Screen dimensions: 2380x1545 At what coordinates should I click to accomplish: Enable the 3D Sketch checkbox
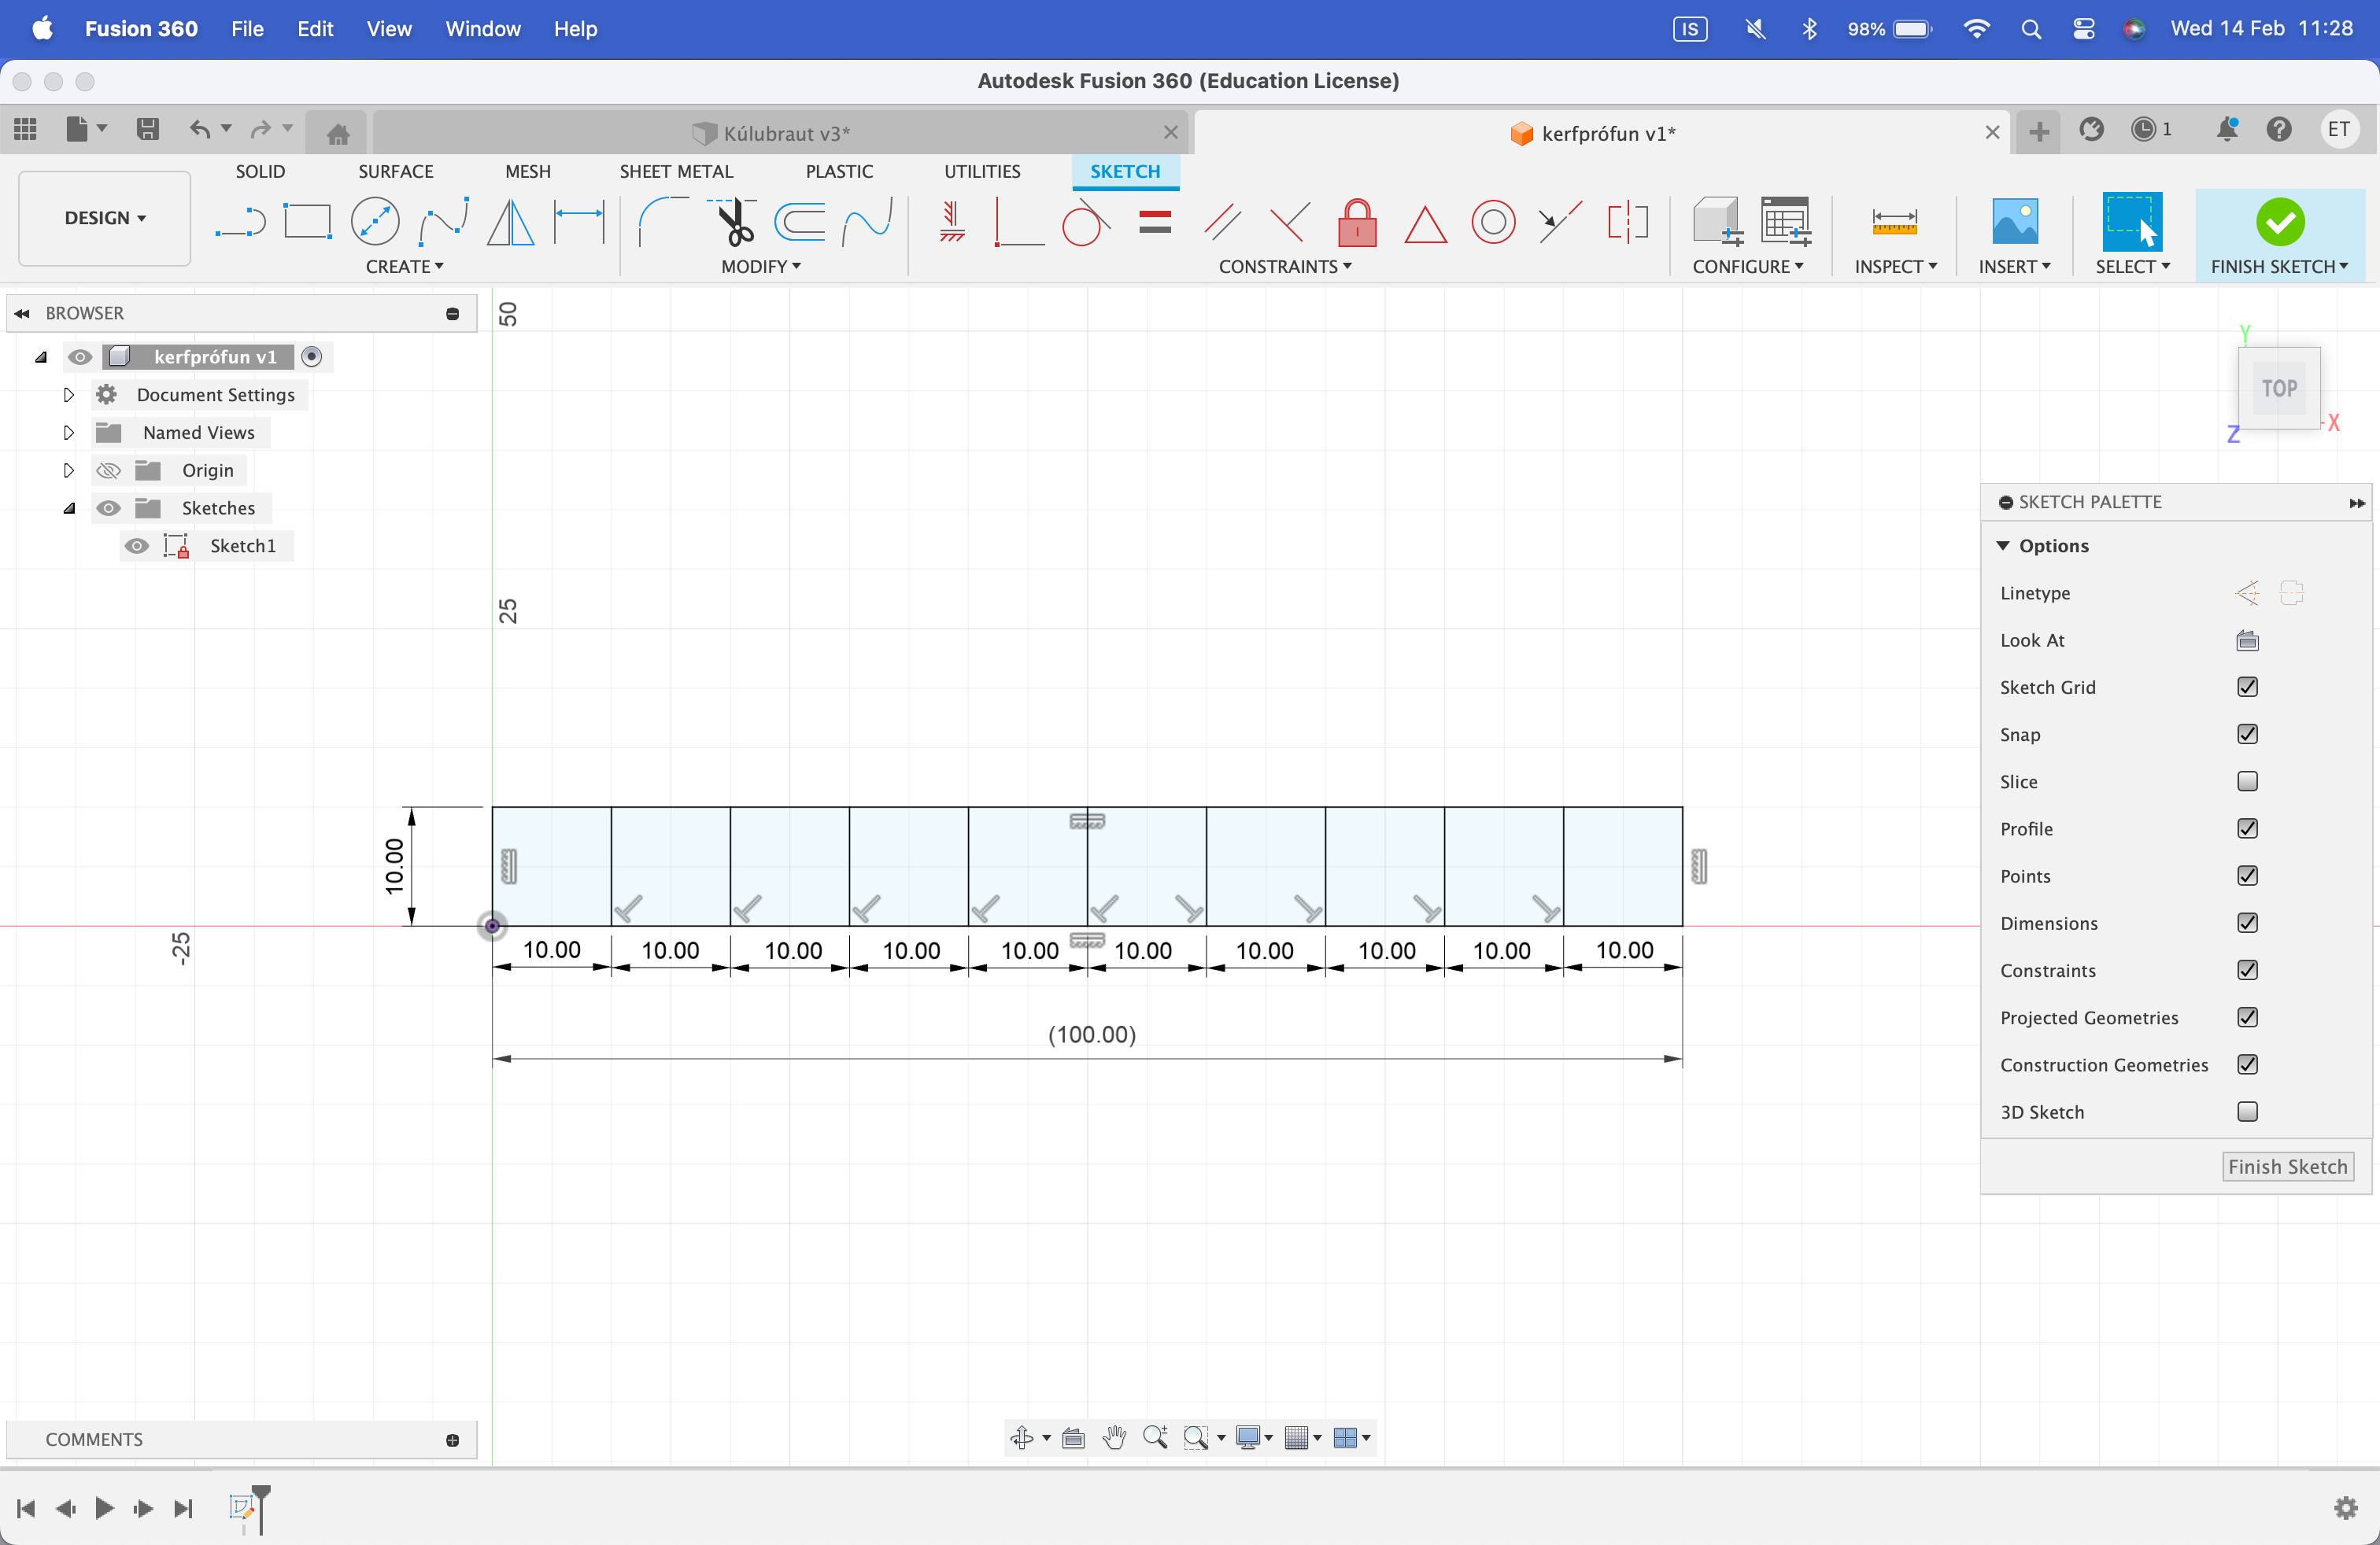2247,1112
